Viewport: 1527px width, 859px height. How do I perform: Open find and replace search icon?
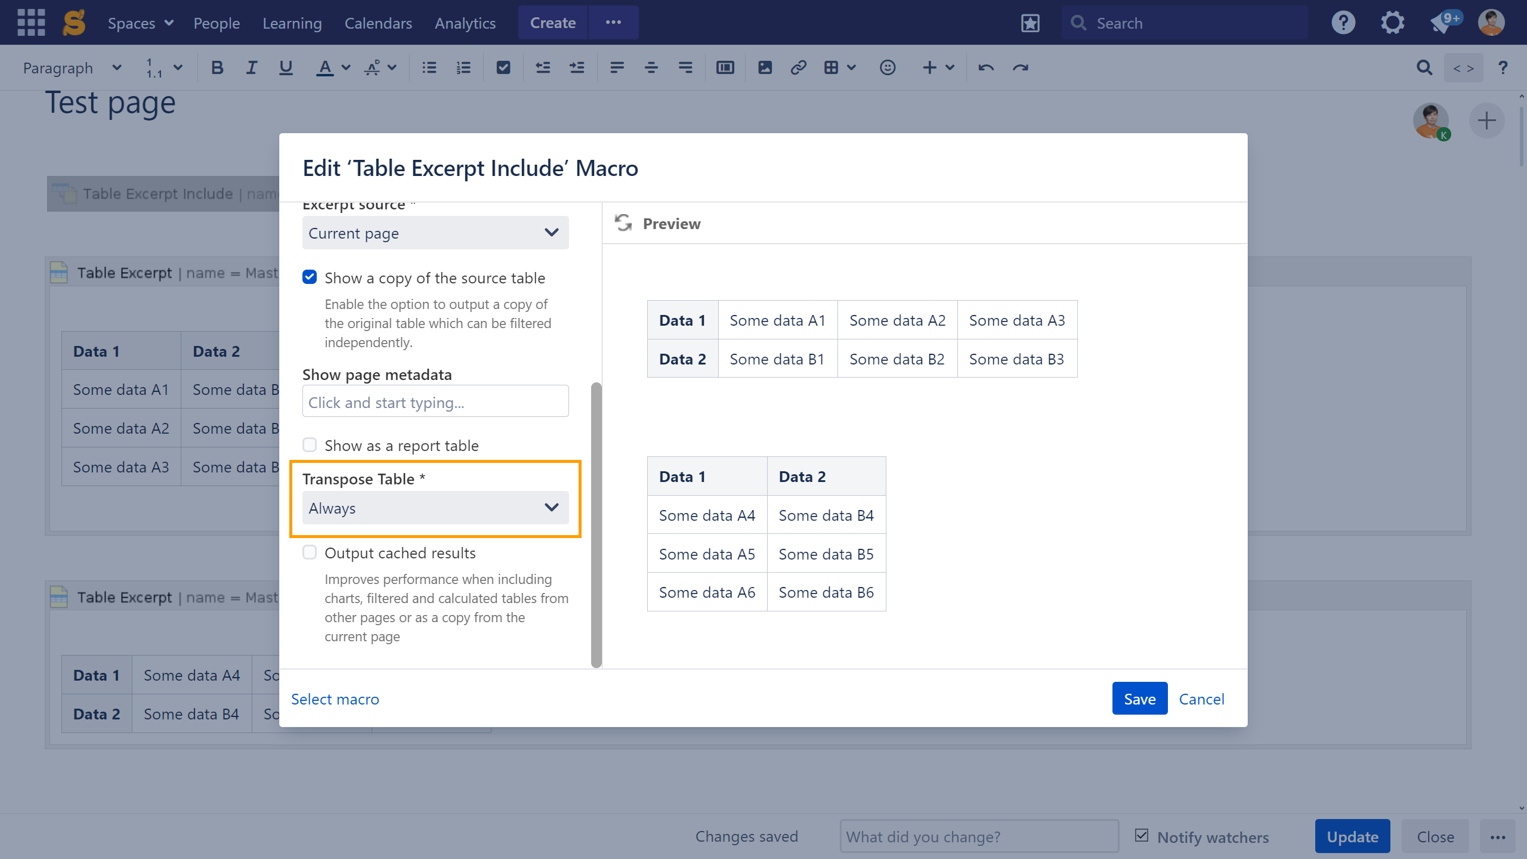pyautogui.click(x=1424, y=67)
